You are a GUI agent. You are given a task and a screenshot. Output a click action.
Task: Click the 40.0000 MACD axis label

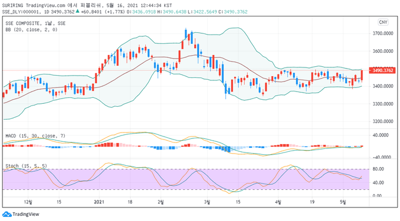[381, 135]
